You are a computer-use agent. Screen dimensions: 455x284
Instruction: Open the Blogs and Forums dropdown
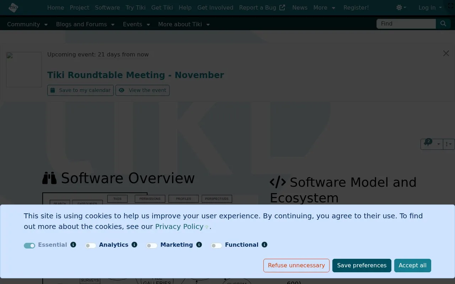tap(85, 24)
